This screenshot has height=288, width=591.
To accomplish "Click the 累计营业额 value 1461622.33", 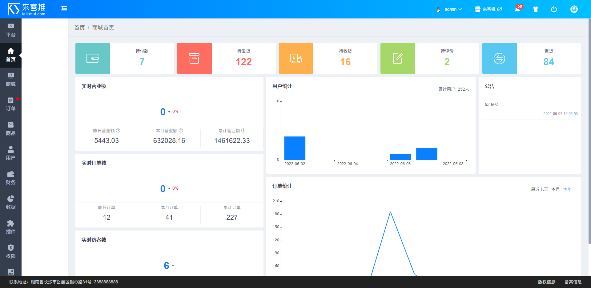I will coord(232,140).
